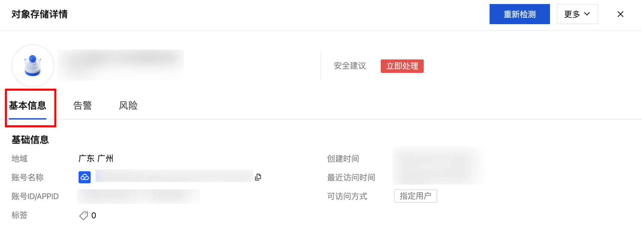Click the red 立即处理 button
This screenshot has height=231, width=642.
pyautogui.click(x=402, y=66)
